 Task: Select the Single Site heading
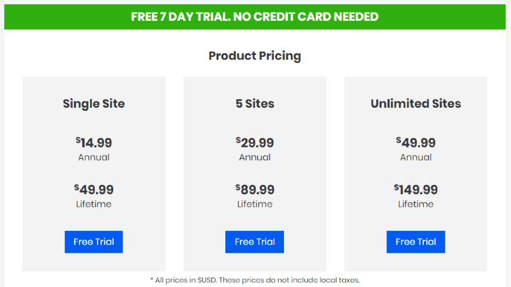94,103
